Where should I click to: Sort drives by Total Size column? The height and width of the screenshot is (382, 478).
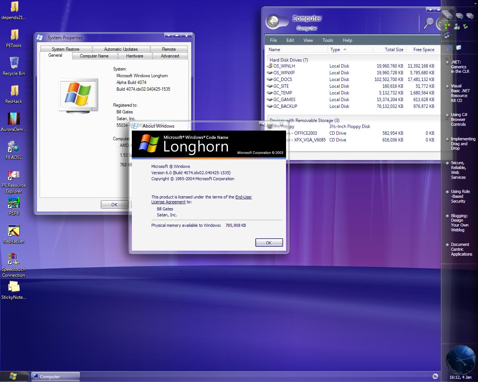click(x=394, y=50)
